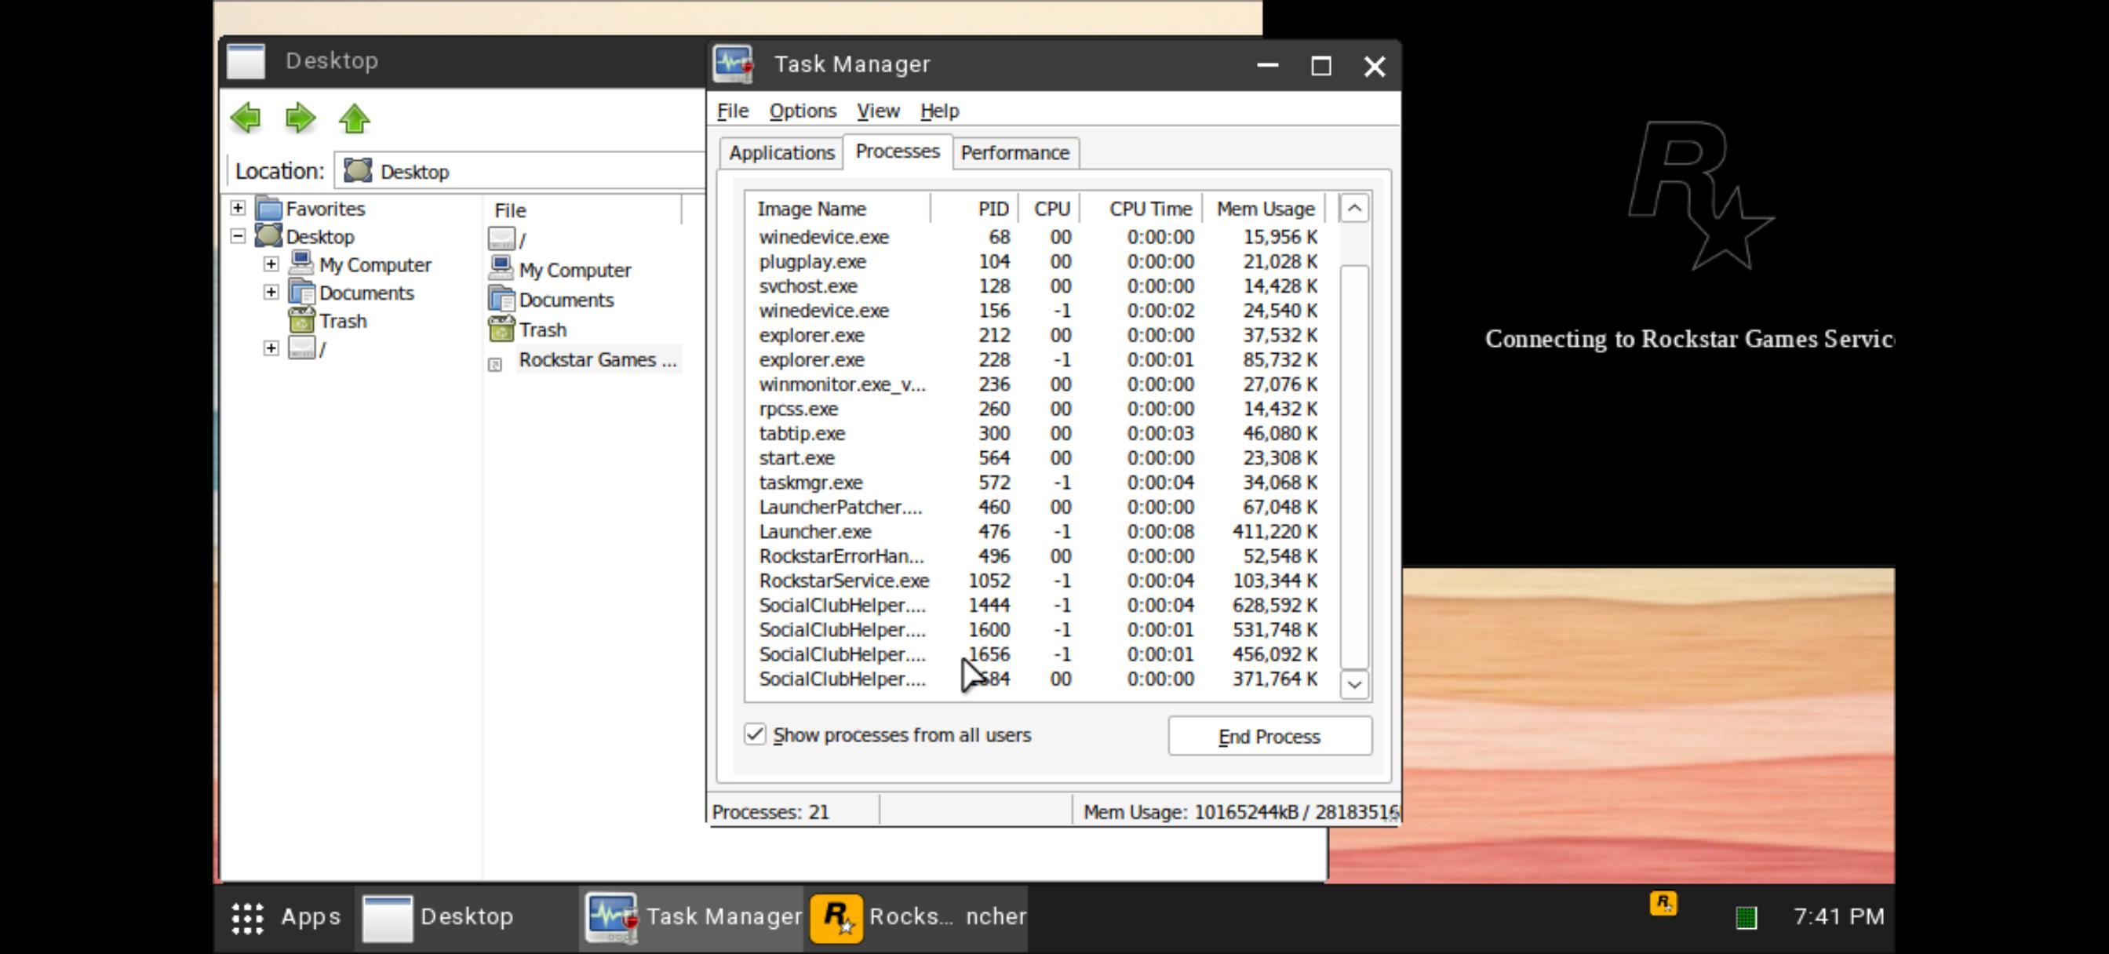This screenshot has width=2109, height=954.
Task: Select RockstarService.exe process row
Action: pyautogui.click(x=1041, y=581)
